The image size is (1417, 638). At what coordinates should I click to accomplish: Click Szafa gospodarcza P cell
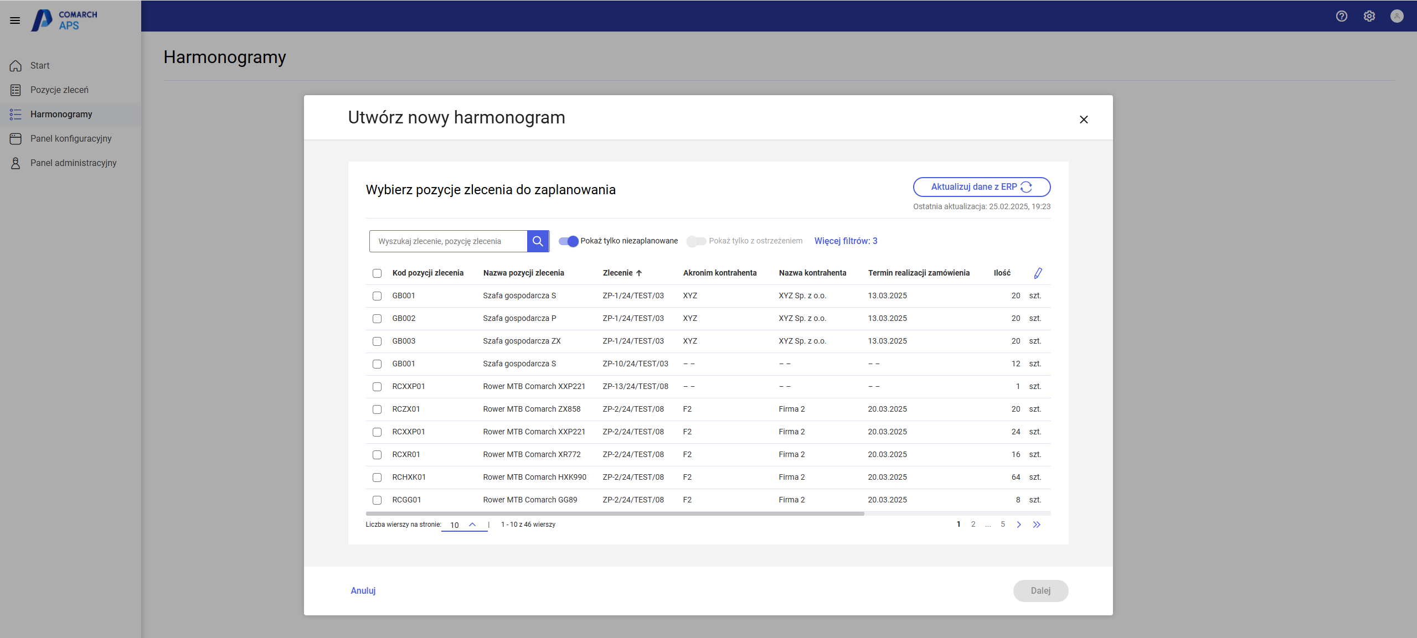[x=519, y=318]
